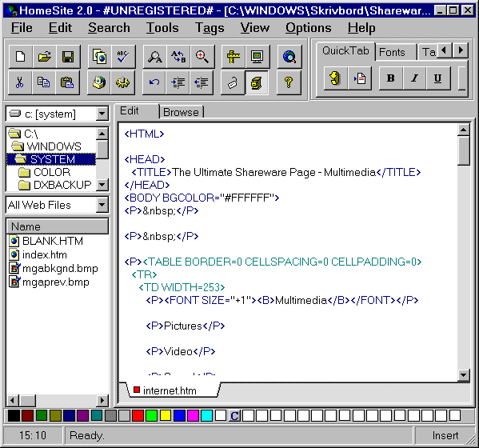The width and height of the screenshot is (479, 448).
Task: Select mgaprev.bmp in file list
Action: 50,282
